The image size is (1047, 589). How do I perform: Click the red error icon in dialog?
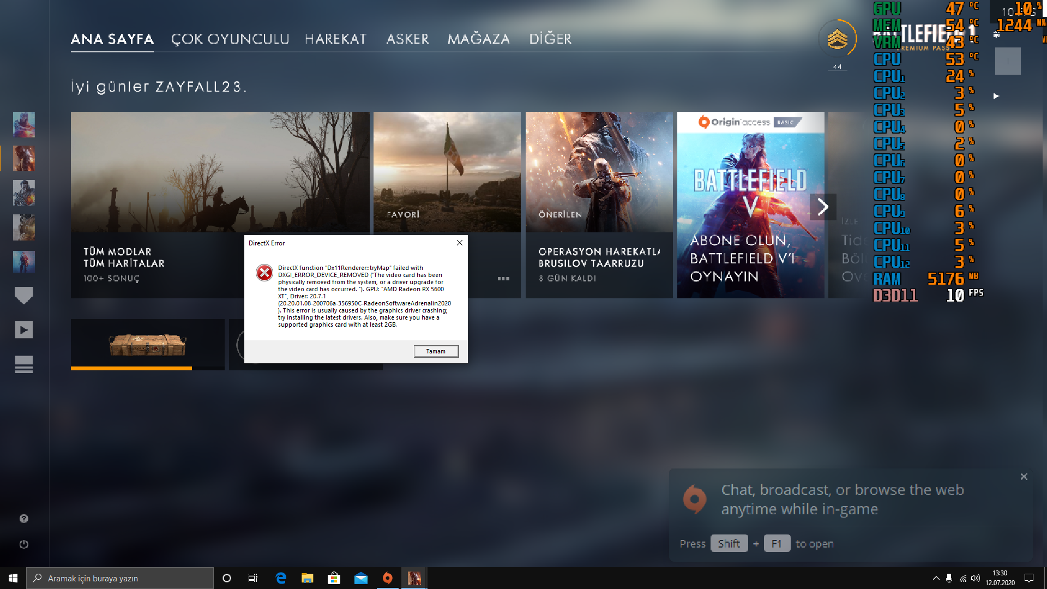pos(264,273)
